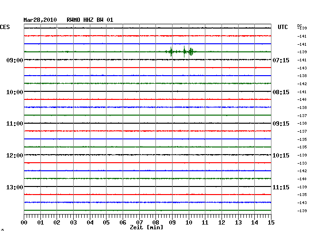Click the UTC column header

tap(283, 27)
